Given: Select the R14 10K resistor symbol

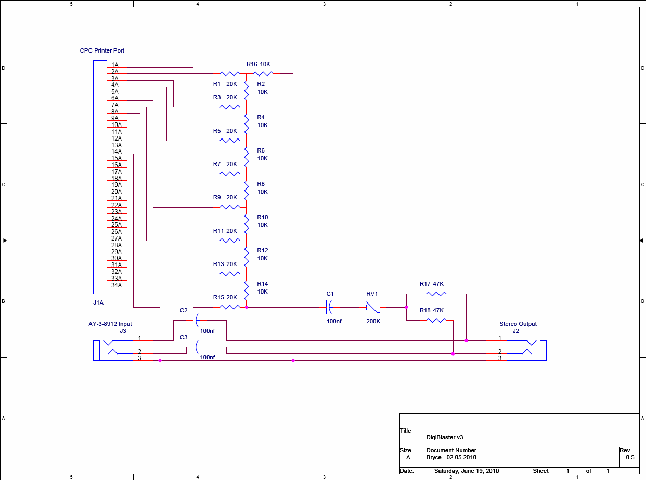Looking at the screenshot, I should tap(246, 290).
